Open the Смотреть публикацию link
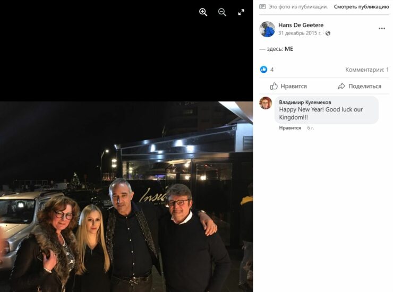The height and width of the screenshot is (292, 393). click(362, 7)
